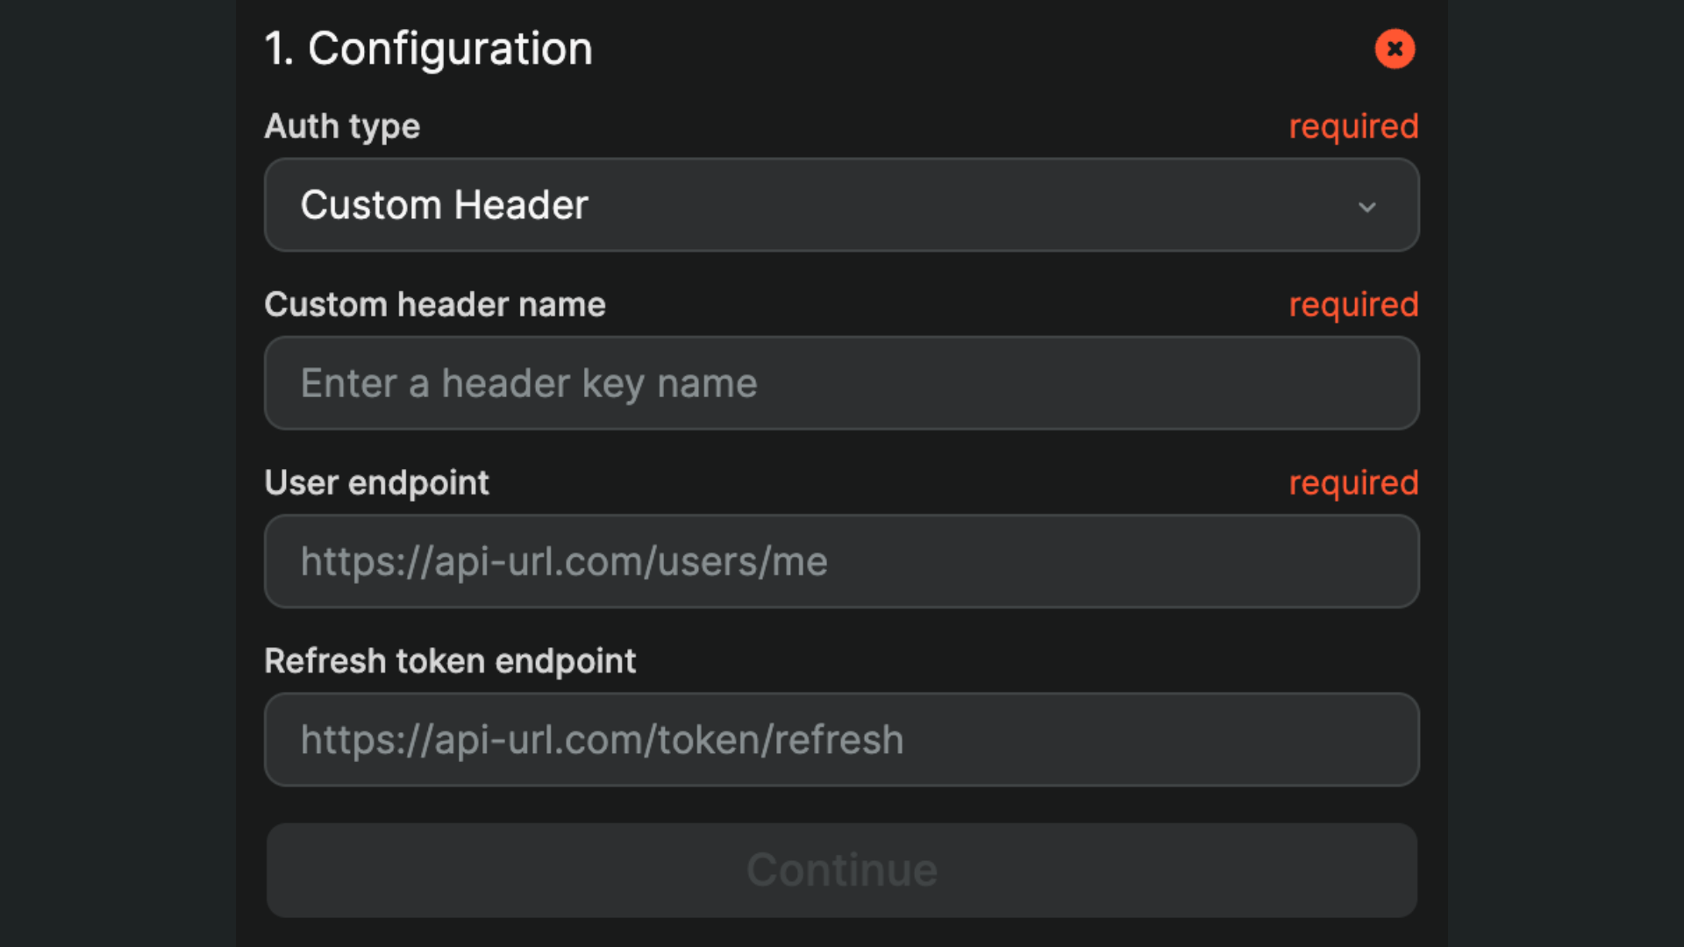Click the User endpoint URL field
1684x947 pixels.
click(842, 561)
